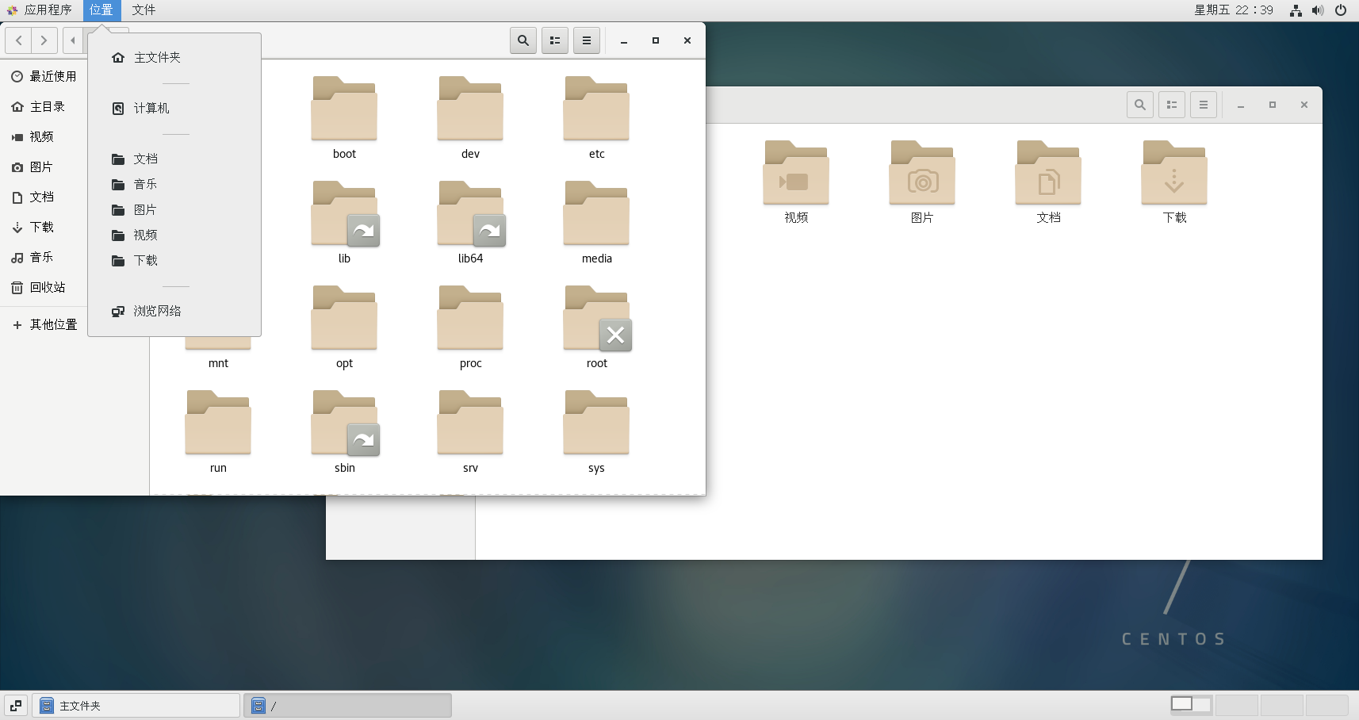Click the path bar left arrow
1359x720 pixels.
coord(73,40)
